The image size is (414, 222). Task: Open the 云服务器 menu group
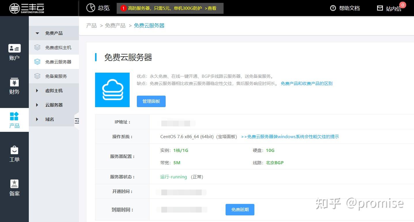coord(54,105)
